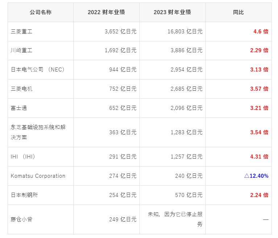Select 东芝基础设施系统和解决方案 cell

coord(41,132)
